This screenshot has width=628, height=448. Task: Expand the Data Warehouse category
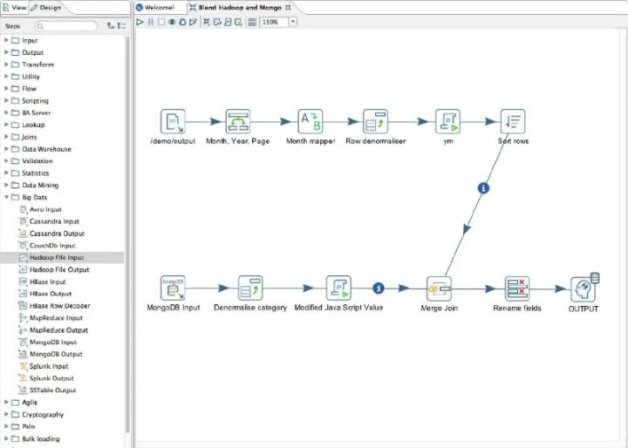click(x=7, y=149)
